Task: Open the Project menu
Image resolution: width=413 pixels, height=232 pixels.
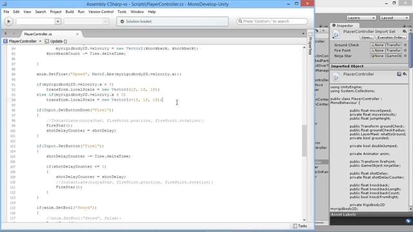Action: tap(55, 12)
